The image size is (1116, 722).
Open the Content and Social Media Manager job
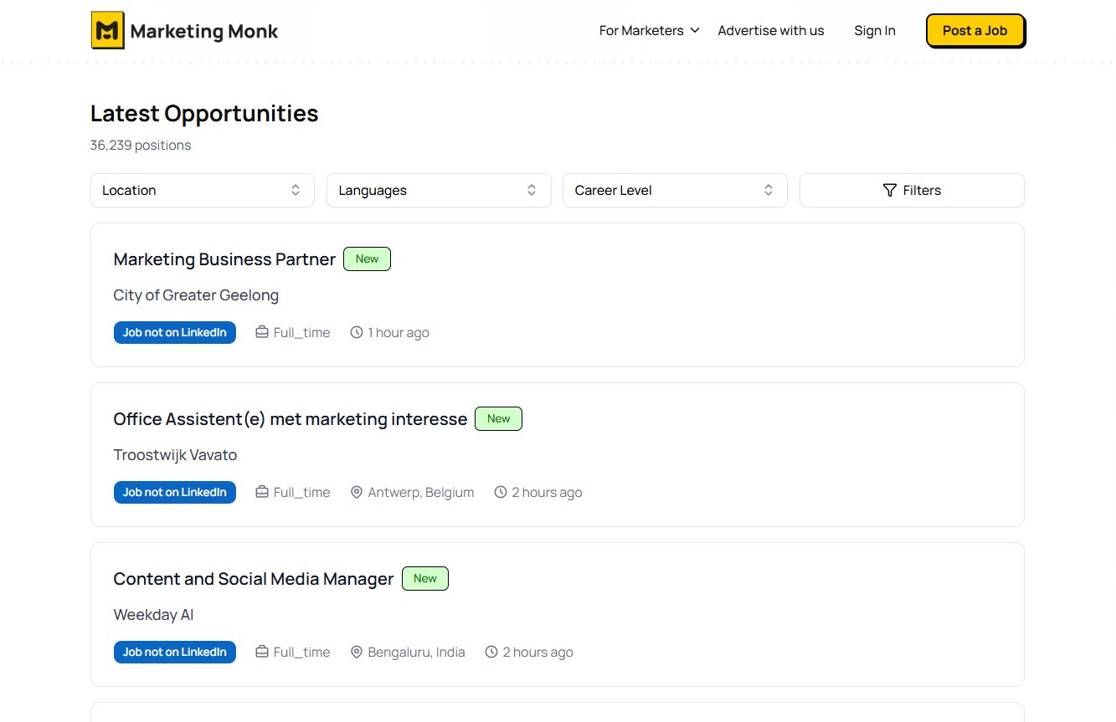[254, 579]
